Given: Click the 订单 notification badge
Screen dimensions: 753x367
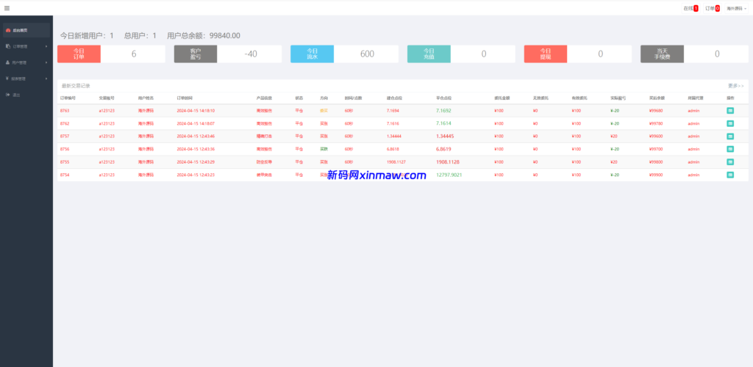Looking at the screenshot, I should [717, 8].
